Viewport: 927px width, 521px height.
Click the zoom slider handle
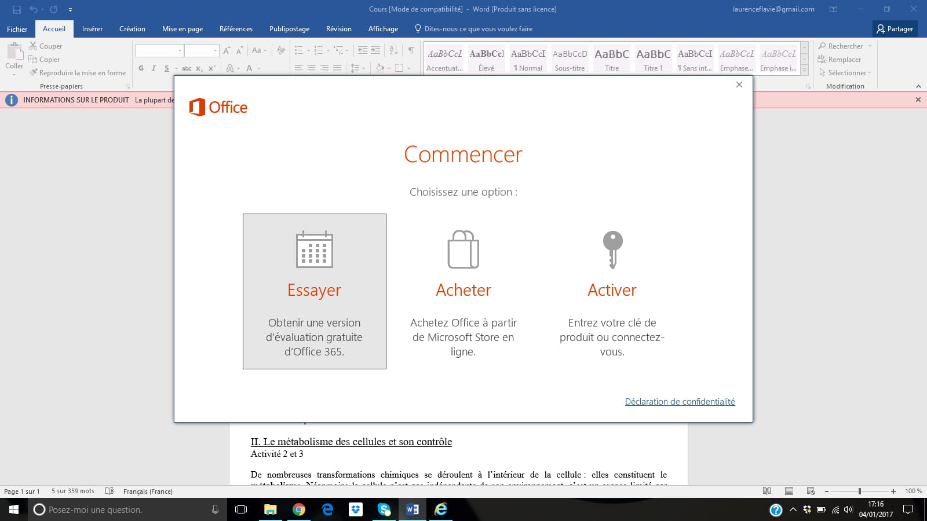point(860,491)
